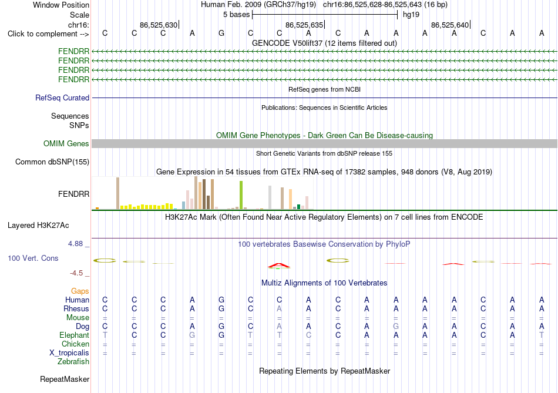The image size is (558, 393).
Task: Open the 100 Vert. Cons track label
Action: (x=33, y=258)
